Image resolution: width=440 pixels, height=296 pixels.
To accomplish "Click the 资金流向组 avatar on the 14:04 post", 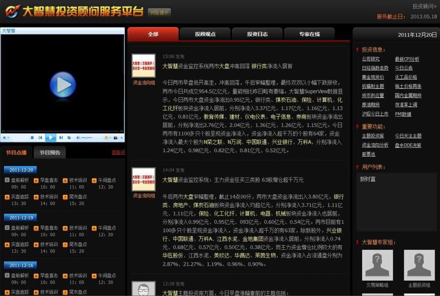I will (144, 179).
